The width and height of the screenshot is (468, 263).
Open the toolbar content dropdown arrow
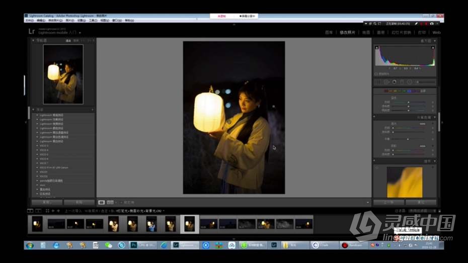(x=368, y=203)
